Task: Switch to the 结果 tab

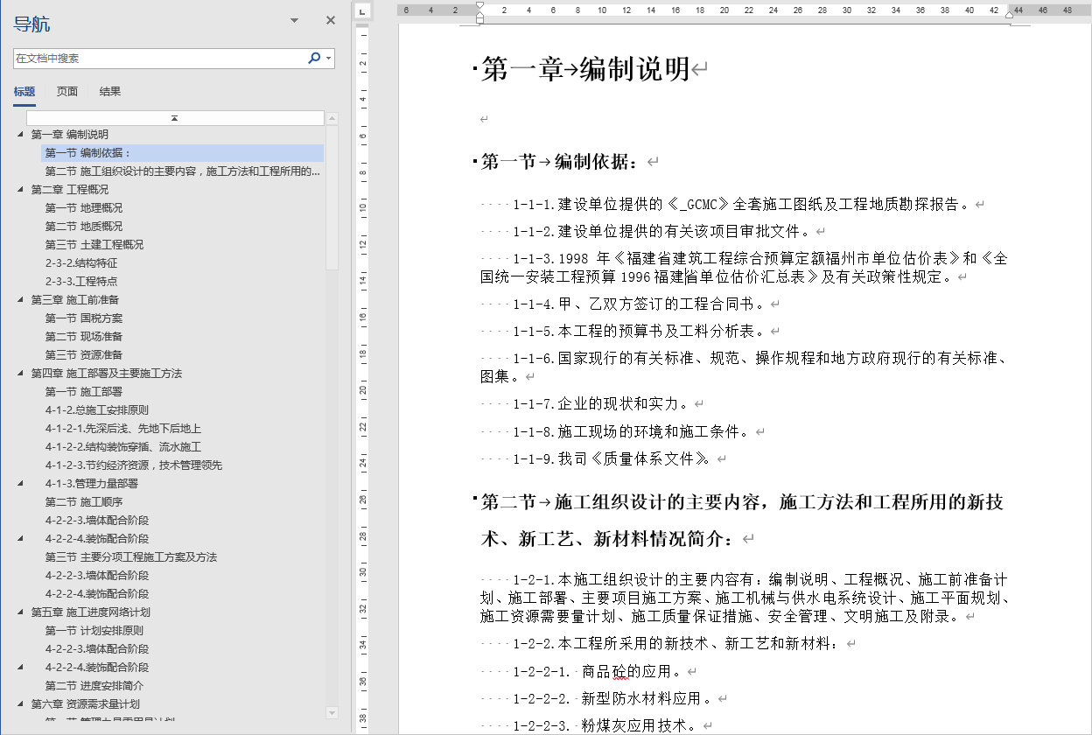Action: click(x=111, y=91)
